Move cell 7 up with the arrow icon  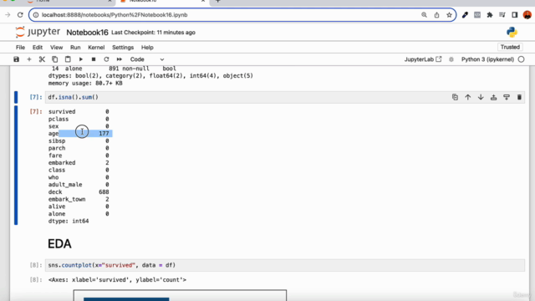tap(468, 97)
